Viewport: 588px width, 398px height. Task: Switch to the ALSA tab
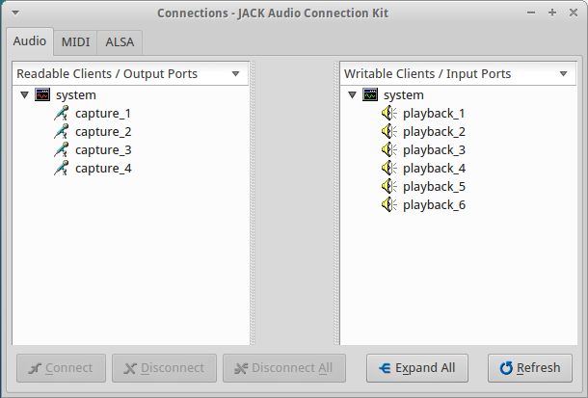121,42
